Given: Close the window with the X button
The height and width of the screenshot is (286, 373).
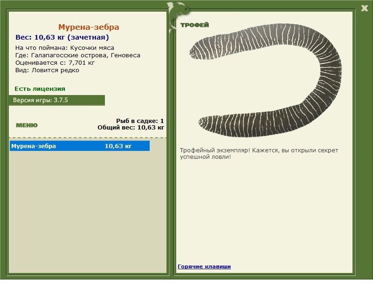Looking at the screenshot, I should pos(365,7).
